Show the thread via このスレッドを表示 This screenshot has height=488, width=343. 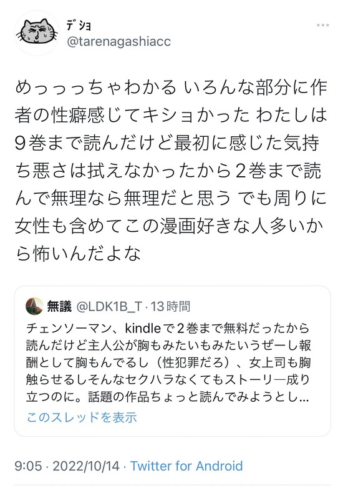tap(82, 417)
